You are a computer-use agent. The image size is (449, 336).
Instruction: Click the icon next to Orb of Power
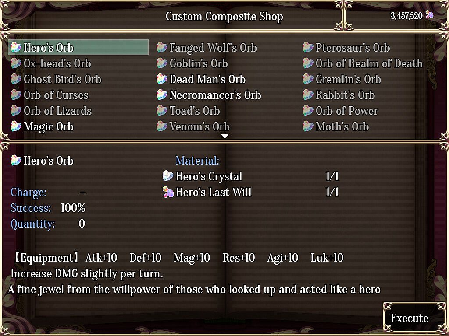[x=308, y=111]
